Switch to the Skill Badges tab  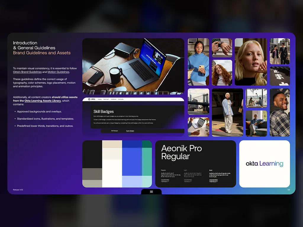[115, 131]
